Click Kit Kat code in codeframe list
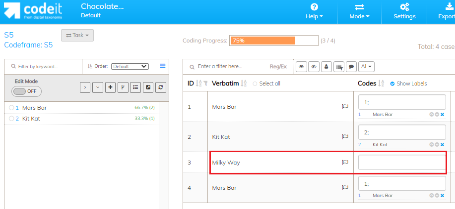 coord(31,119)
